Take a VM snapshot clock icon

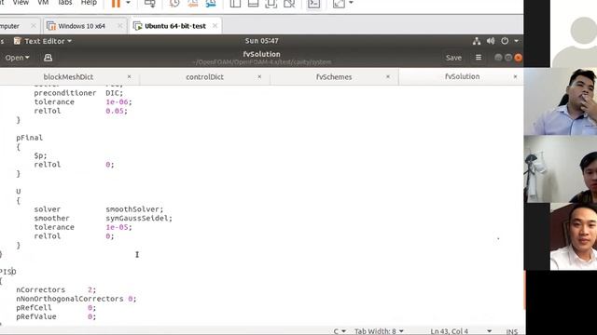pyautogui.click(x=174, y=4)
